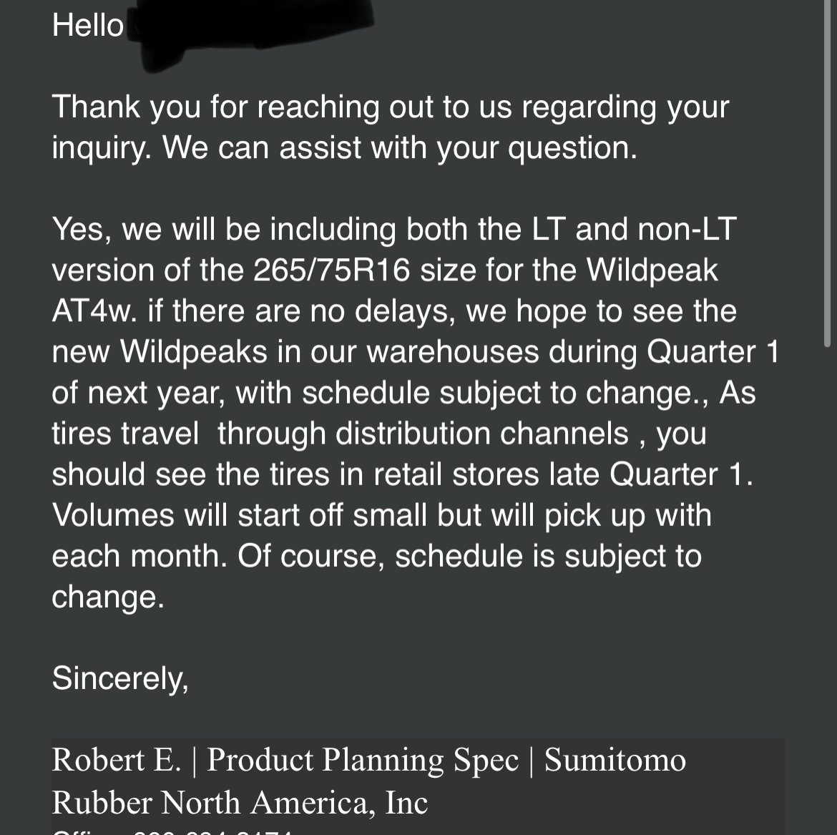837x835 pixels.
Task: Click "non-LT" in the tire version sentence
Action: click(687, 229)
